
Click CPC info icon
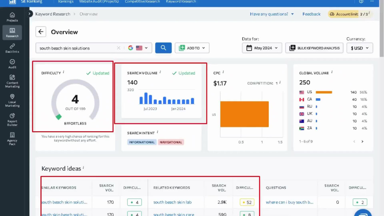pyautogui.click(x=223, y=72)
